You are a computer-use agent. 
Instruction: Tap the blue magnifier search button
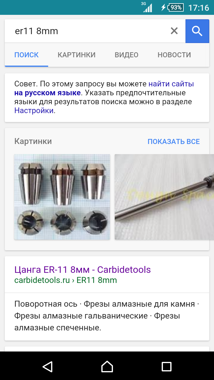(x=197, y=31)
